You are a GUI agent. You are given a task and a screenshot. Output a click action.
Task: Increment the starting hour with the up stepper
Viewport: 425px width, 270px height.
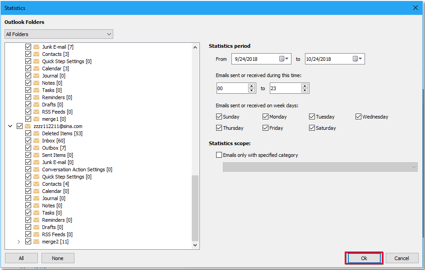point(251,86)
